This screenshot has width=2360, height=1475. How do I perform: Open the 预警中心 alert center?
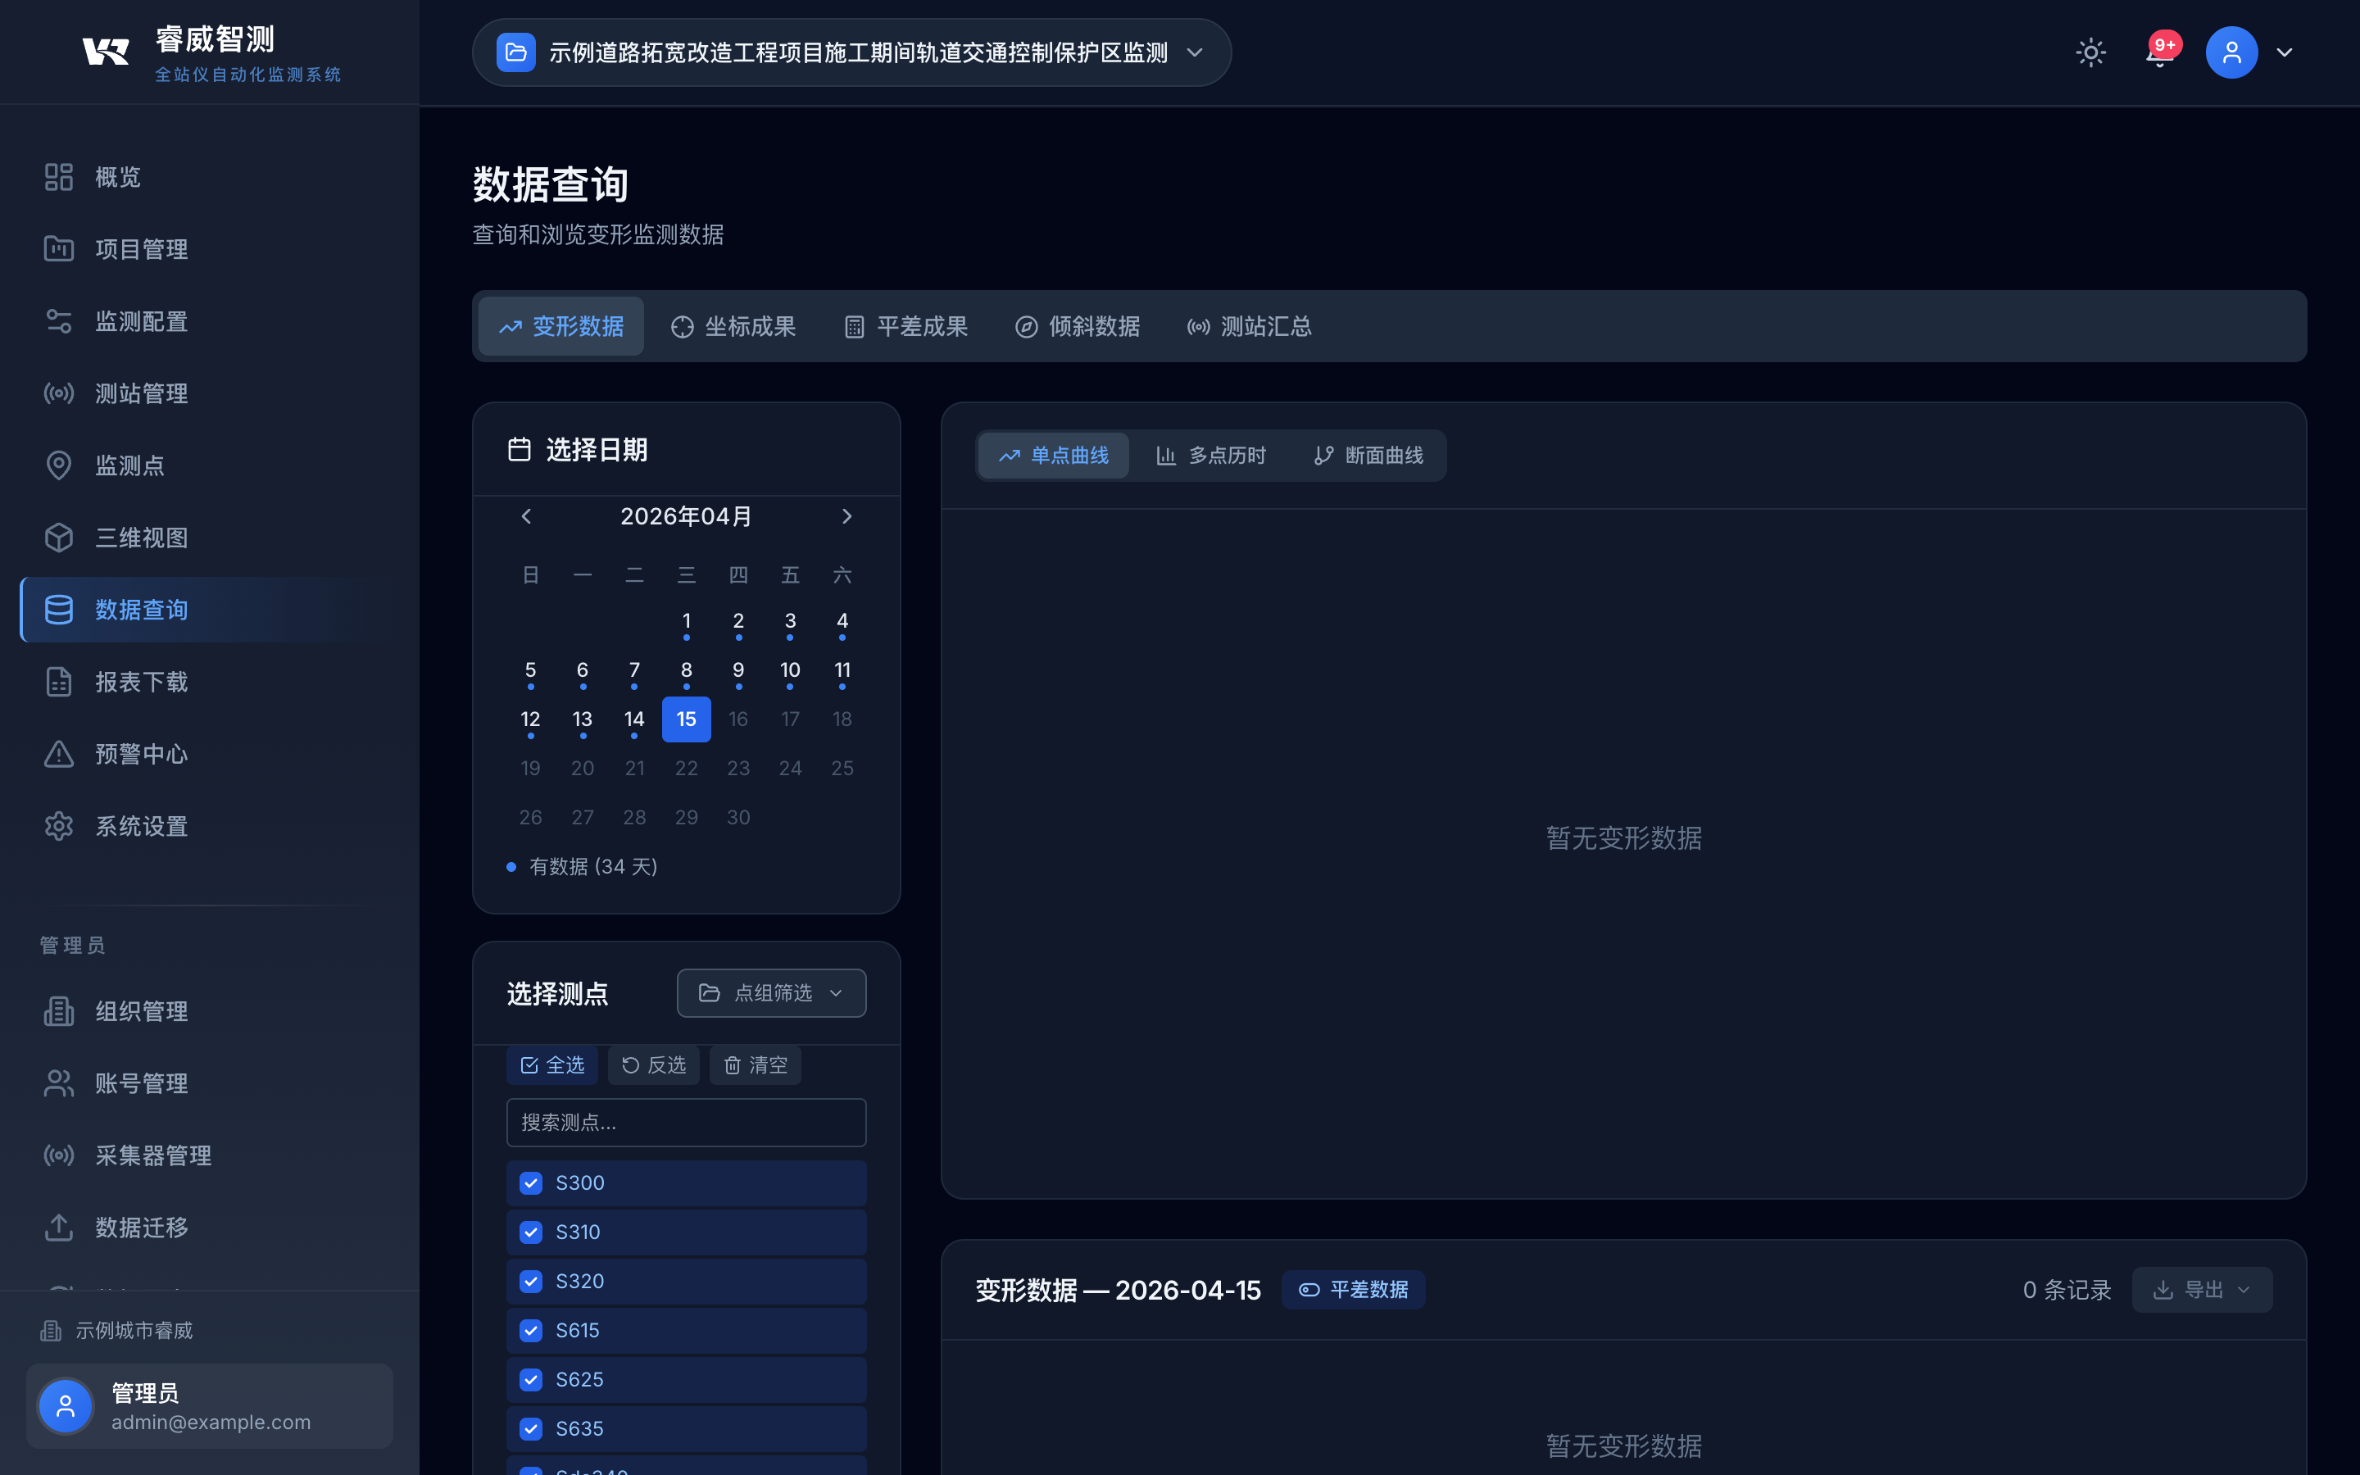pyautogui.click(x=142, y=753)
